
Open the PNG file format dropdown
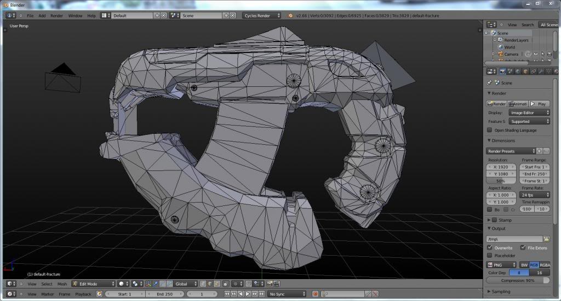point(501,264)
